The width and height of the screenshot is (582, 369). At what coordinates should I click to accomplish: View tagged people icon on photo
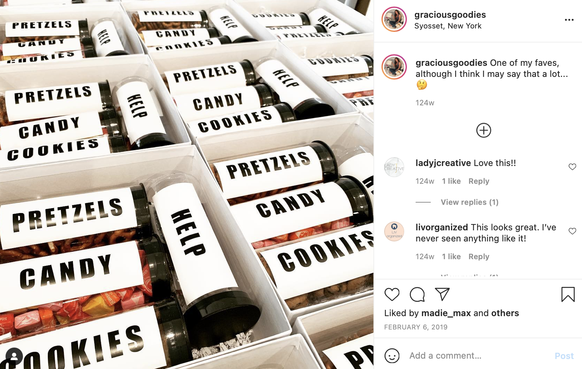coord(14,356)
